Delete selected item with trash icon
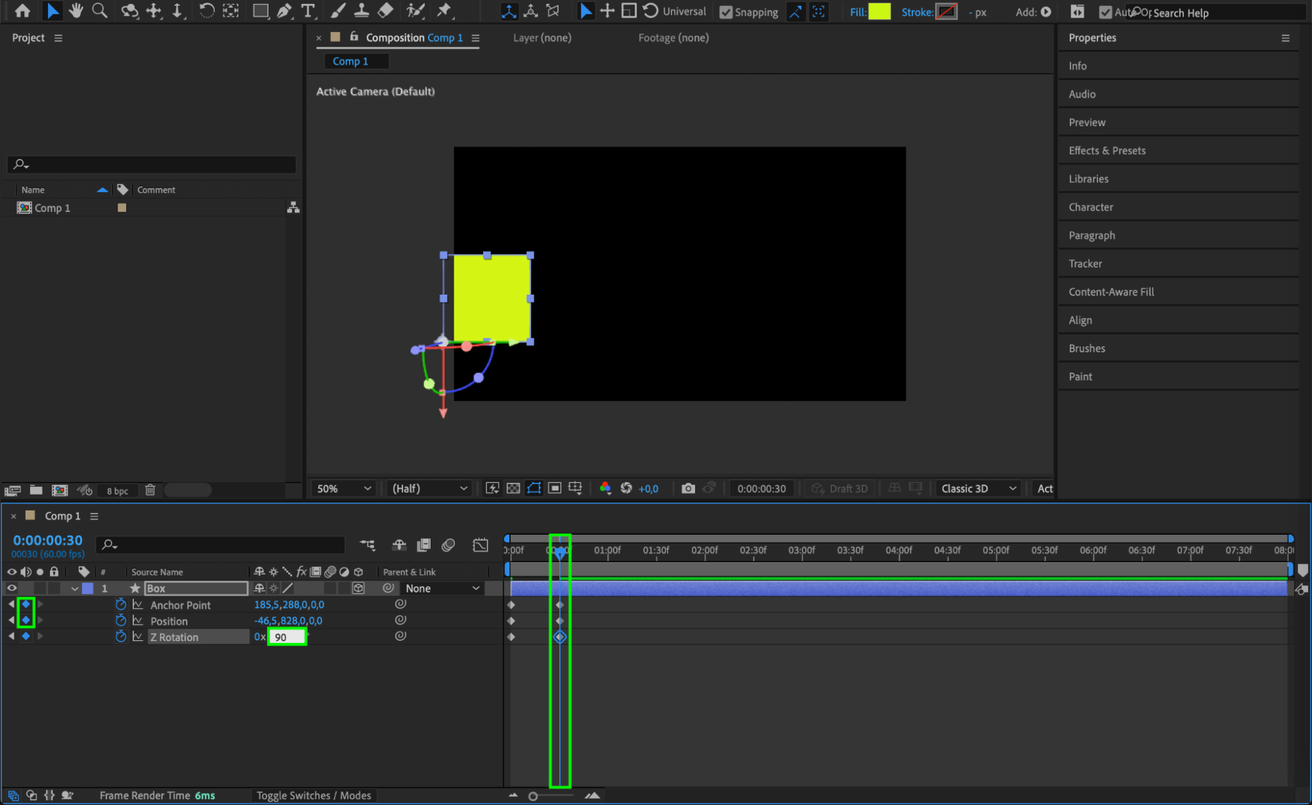 (150, 490)
